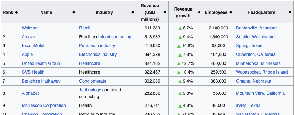
Task: Visit the Woonsocket, Rhode Island link
Action: (x=262, y=72)
